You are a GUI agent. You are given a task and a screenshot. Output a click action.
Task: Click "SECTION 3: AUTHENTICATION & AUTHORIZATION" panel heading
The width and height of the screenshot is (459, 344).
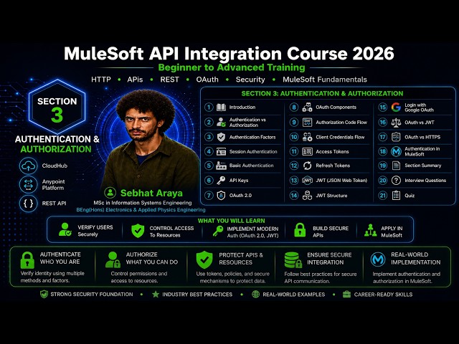point(322,94)
